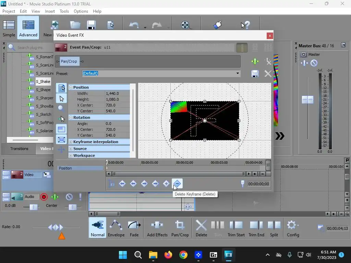Click the Undo arrow
The width and height of the screenshot is (351, 263).
pos(134,25)
